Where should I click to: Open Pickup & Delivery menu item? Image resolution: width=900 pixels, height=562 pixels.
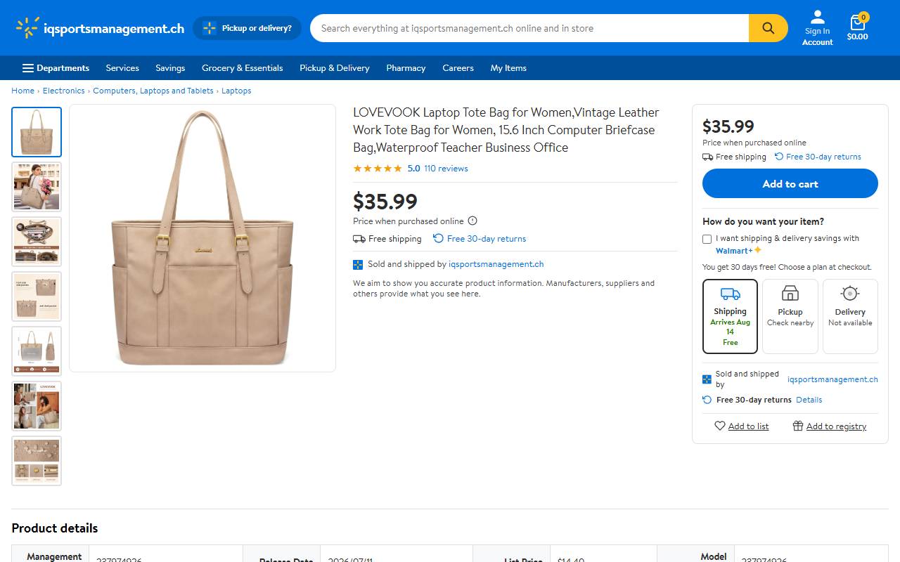tap(335, 68)
